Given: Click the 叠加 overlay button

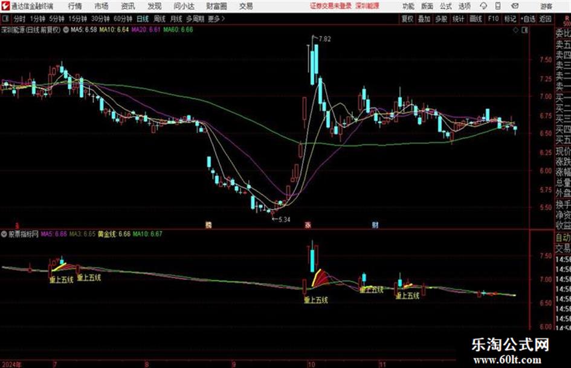Looking at the screenshot, I should click(424, 19).
